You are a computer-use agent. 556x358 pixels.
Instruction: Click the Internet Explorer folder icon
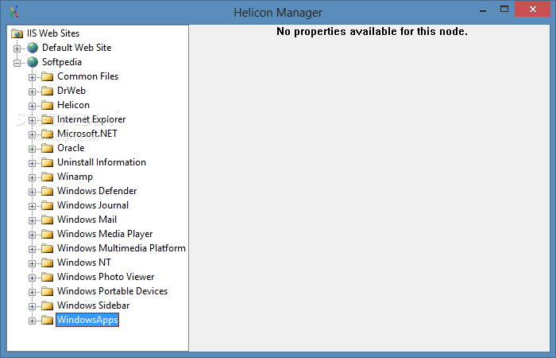click(x=47, y=119)
